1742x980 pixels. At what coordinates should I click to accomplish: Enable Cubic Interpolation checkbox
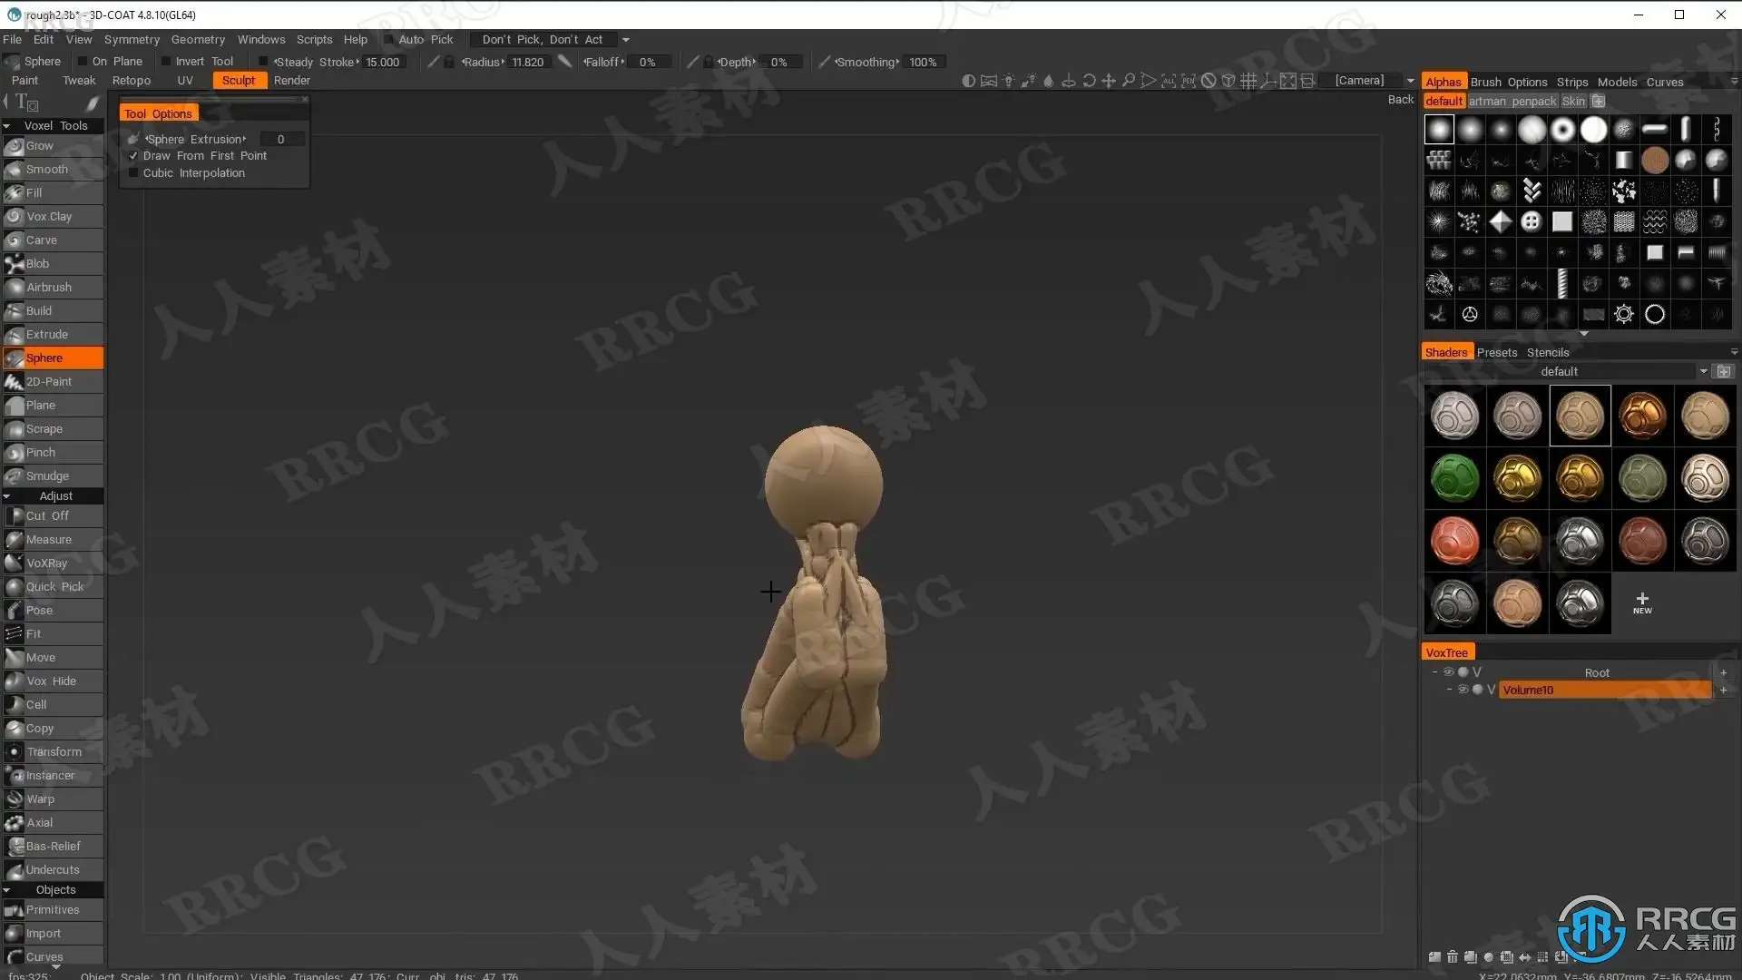tap(133, 173)
